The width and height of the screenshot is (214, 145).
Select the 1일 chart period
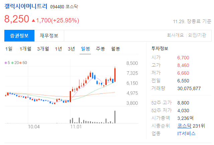[9, 49]
